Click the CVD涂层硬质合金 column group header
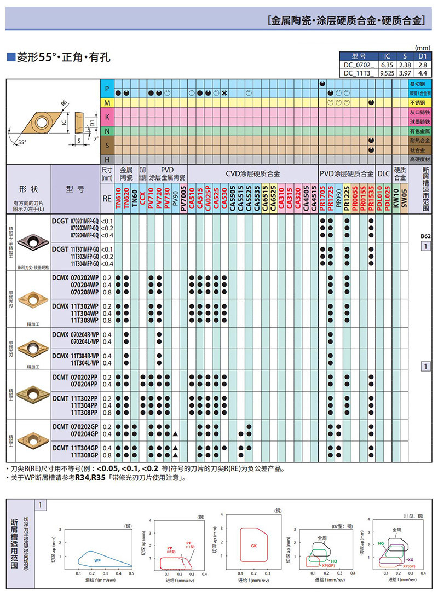 coord(253,173)
